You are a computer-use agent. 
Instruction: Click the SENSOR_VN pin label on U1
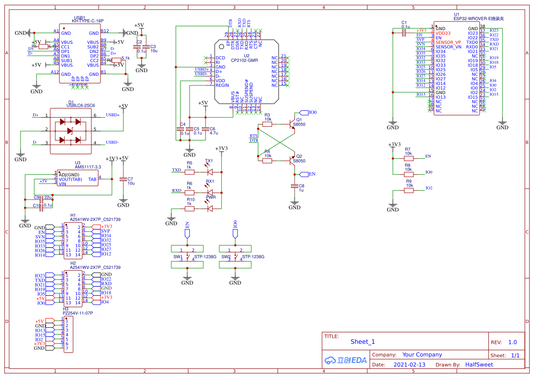pyautogui.click(x=449, y=47)
